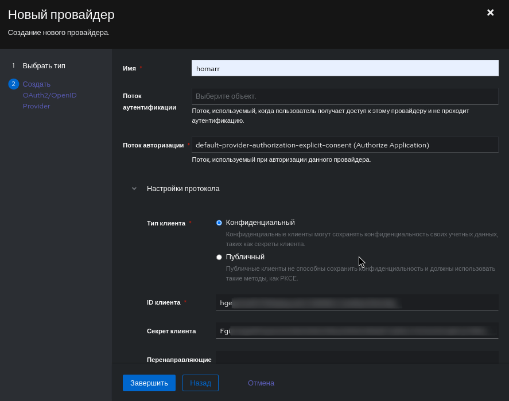Screen dimensions: 509x401
Task: Click the Публичный label text
Action: pyautogui.click(x=245, y=257)
